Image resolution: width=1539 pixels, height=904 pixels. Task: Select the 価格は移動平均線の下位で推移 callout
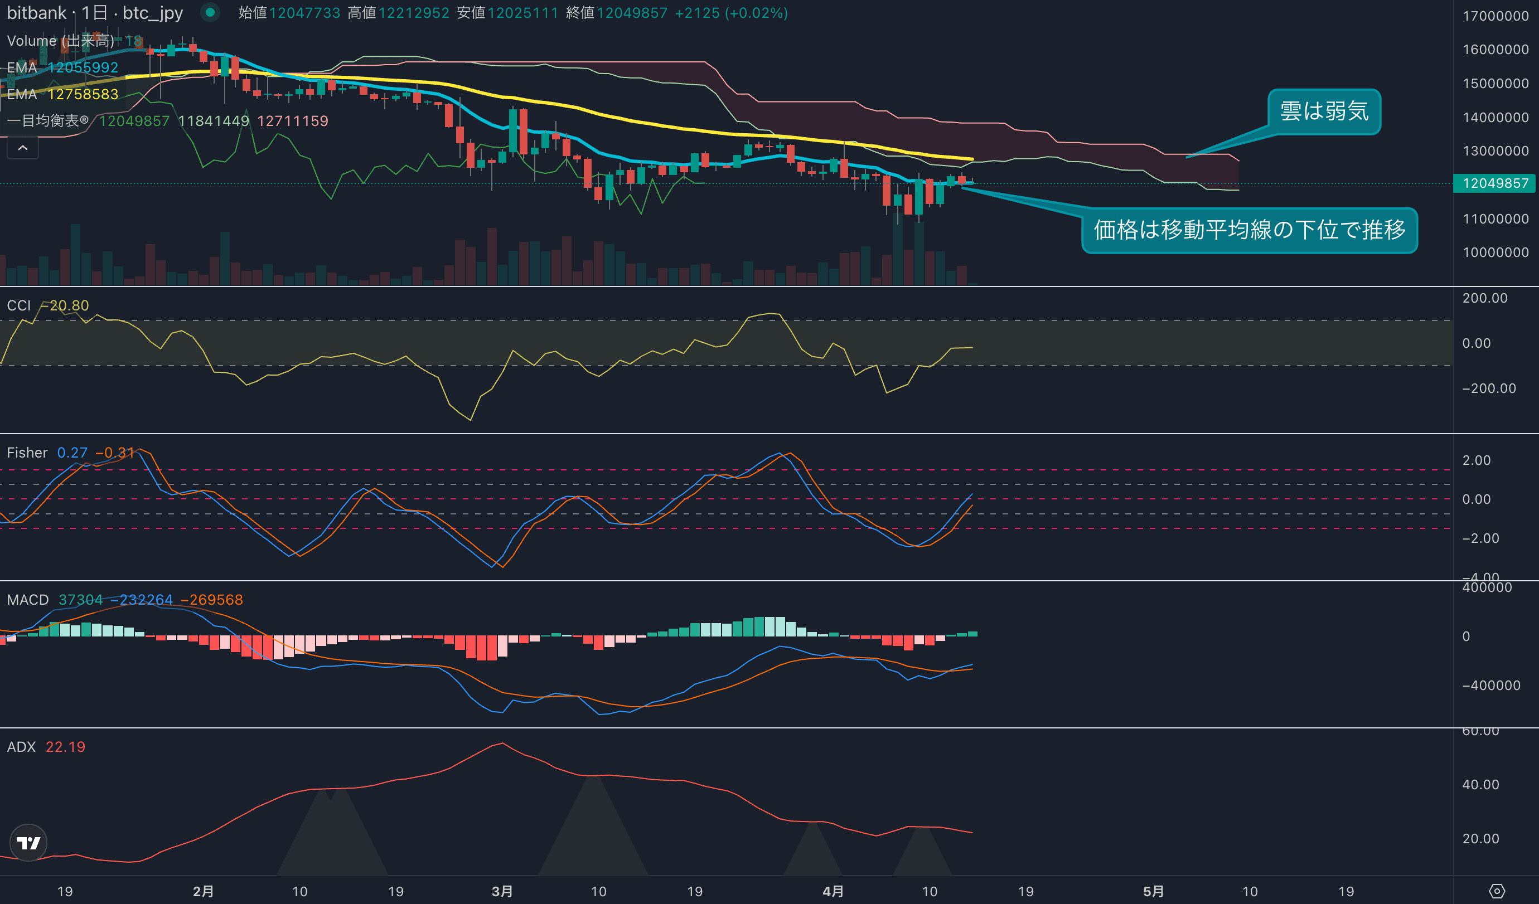pos(1249,230)
